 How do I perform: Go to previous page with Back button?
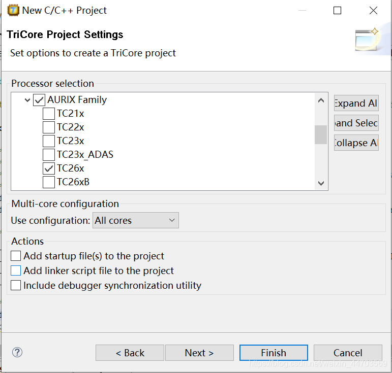point(130,353)
